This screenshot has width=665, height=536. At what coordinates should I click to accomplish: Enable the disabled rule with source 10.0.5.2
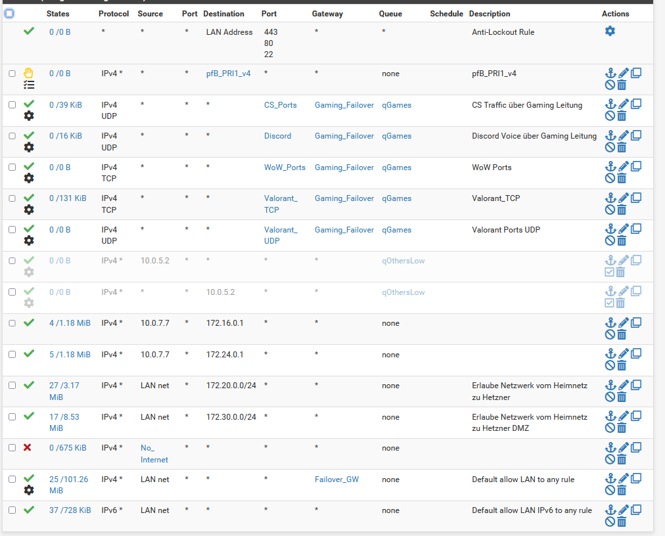coord(609,272)
